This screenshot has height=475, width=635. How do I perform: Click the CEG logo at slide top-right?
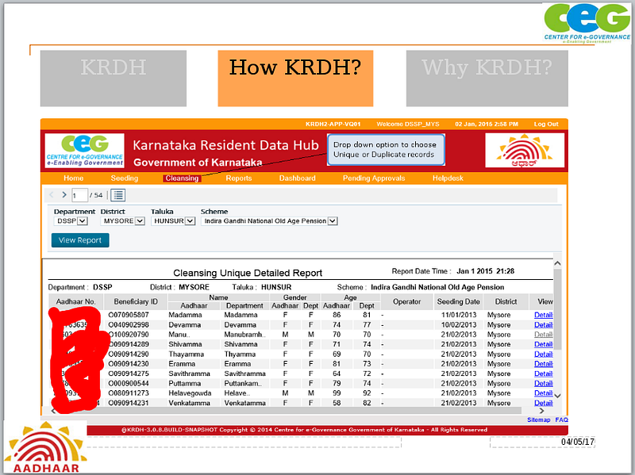pos(587,23)
